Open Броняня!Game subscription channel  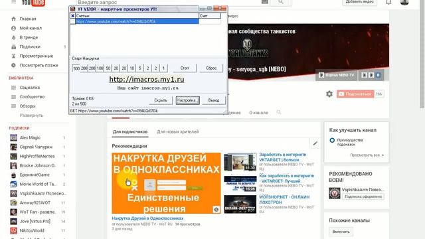coord(35,175)
